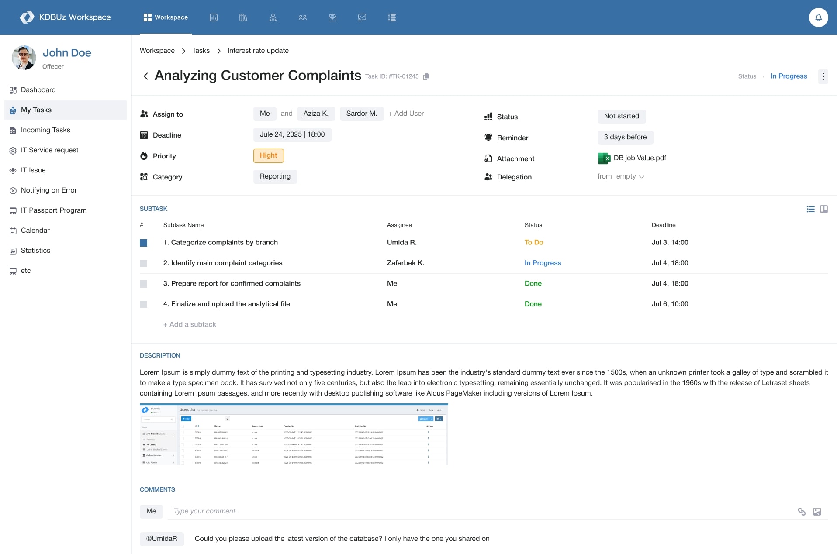
Task: Click the KDBUz Workspace logo
Action: coord(66,17)
